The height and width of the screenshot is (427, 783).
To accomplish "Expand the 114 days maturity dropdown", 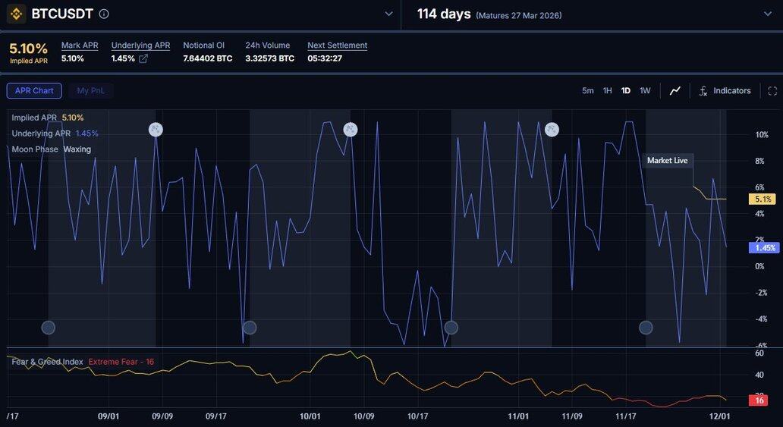I will point(766,14).
